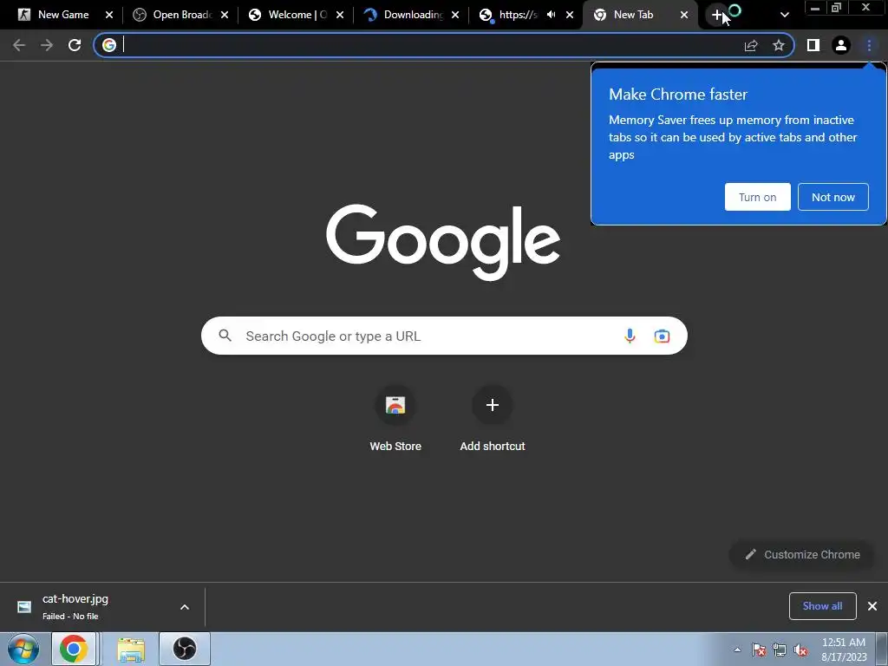Expand the tab search chevron
888x666 pixels.
click(784, 16)
